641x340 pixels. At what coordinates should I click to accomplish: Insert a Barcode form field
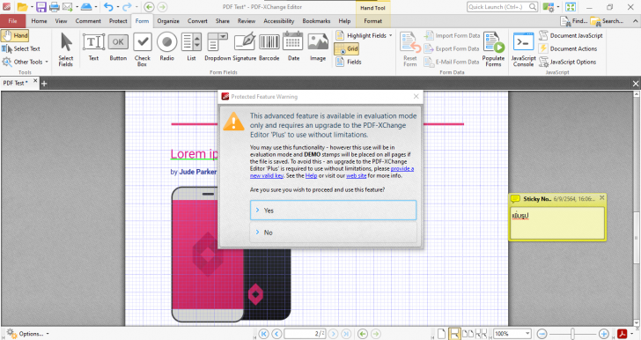pyautogui.click(x=269, y=48)
